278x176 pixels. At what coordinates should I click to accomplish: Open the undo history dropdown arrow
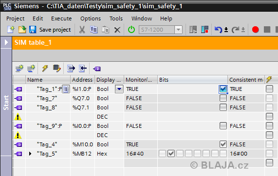pyautogui.click(x=226, y=30)
